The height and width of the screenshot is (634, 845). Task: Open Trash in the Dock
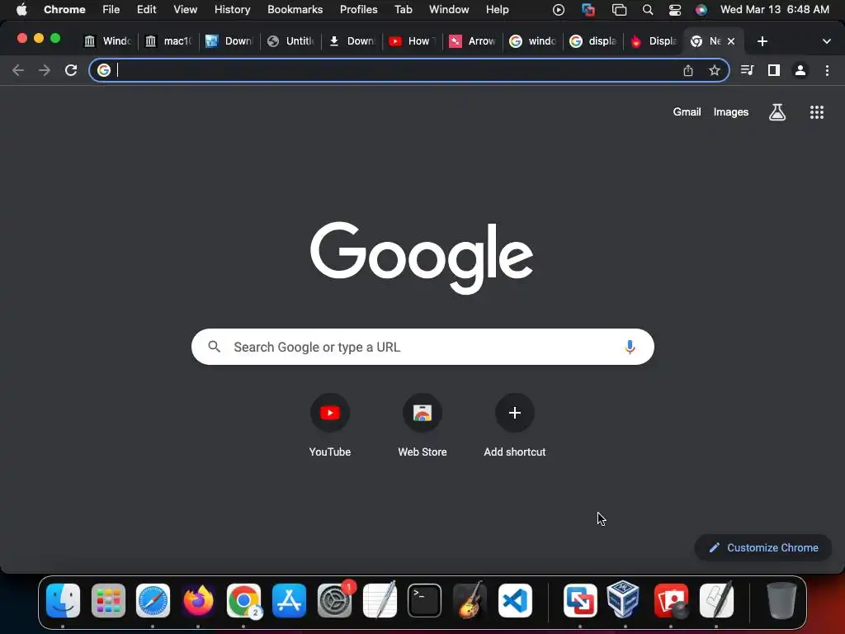coord(781,601)
